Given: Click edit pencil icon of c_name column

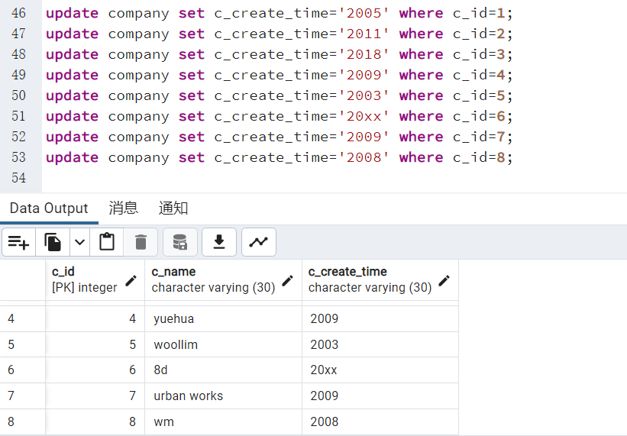Looking at the screenshot, I should point(287,280).
